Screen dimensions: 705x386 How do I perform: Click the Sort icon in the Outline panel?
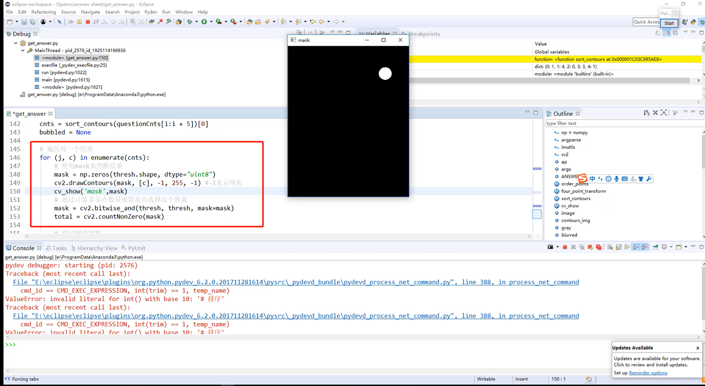coord(646,113)
